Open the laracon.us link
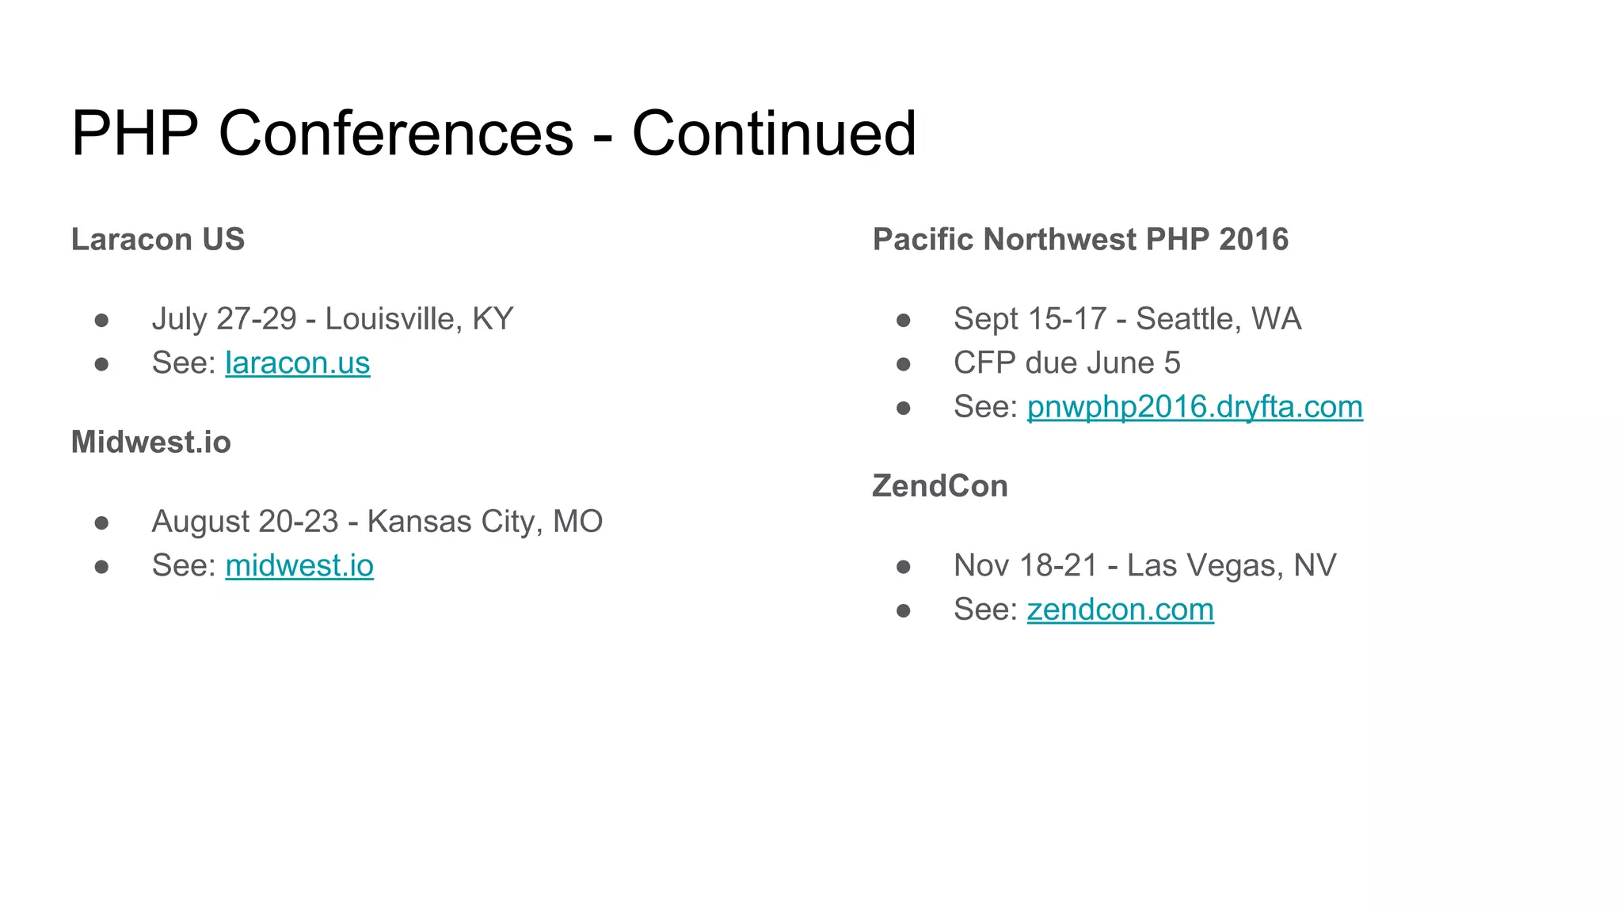This screenshot has width=1622, height=912. 298,363
